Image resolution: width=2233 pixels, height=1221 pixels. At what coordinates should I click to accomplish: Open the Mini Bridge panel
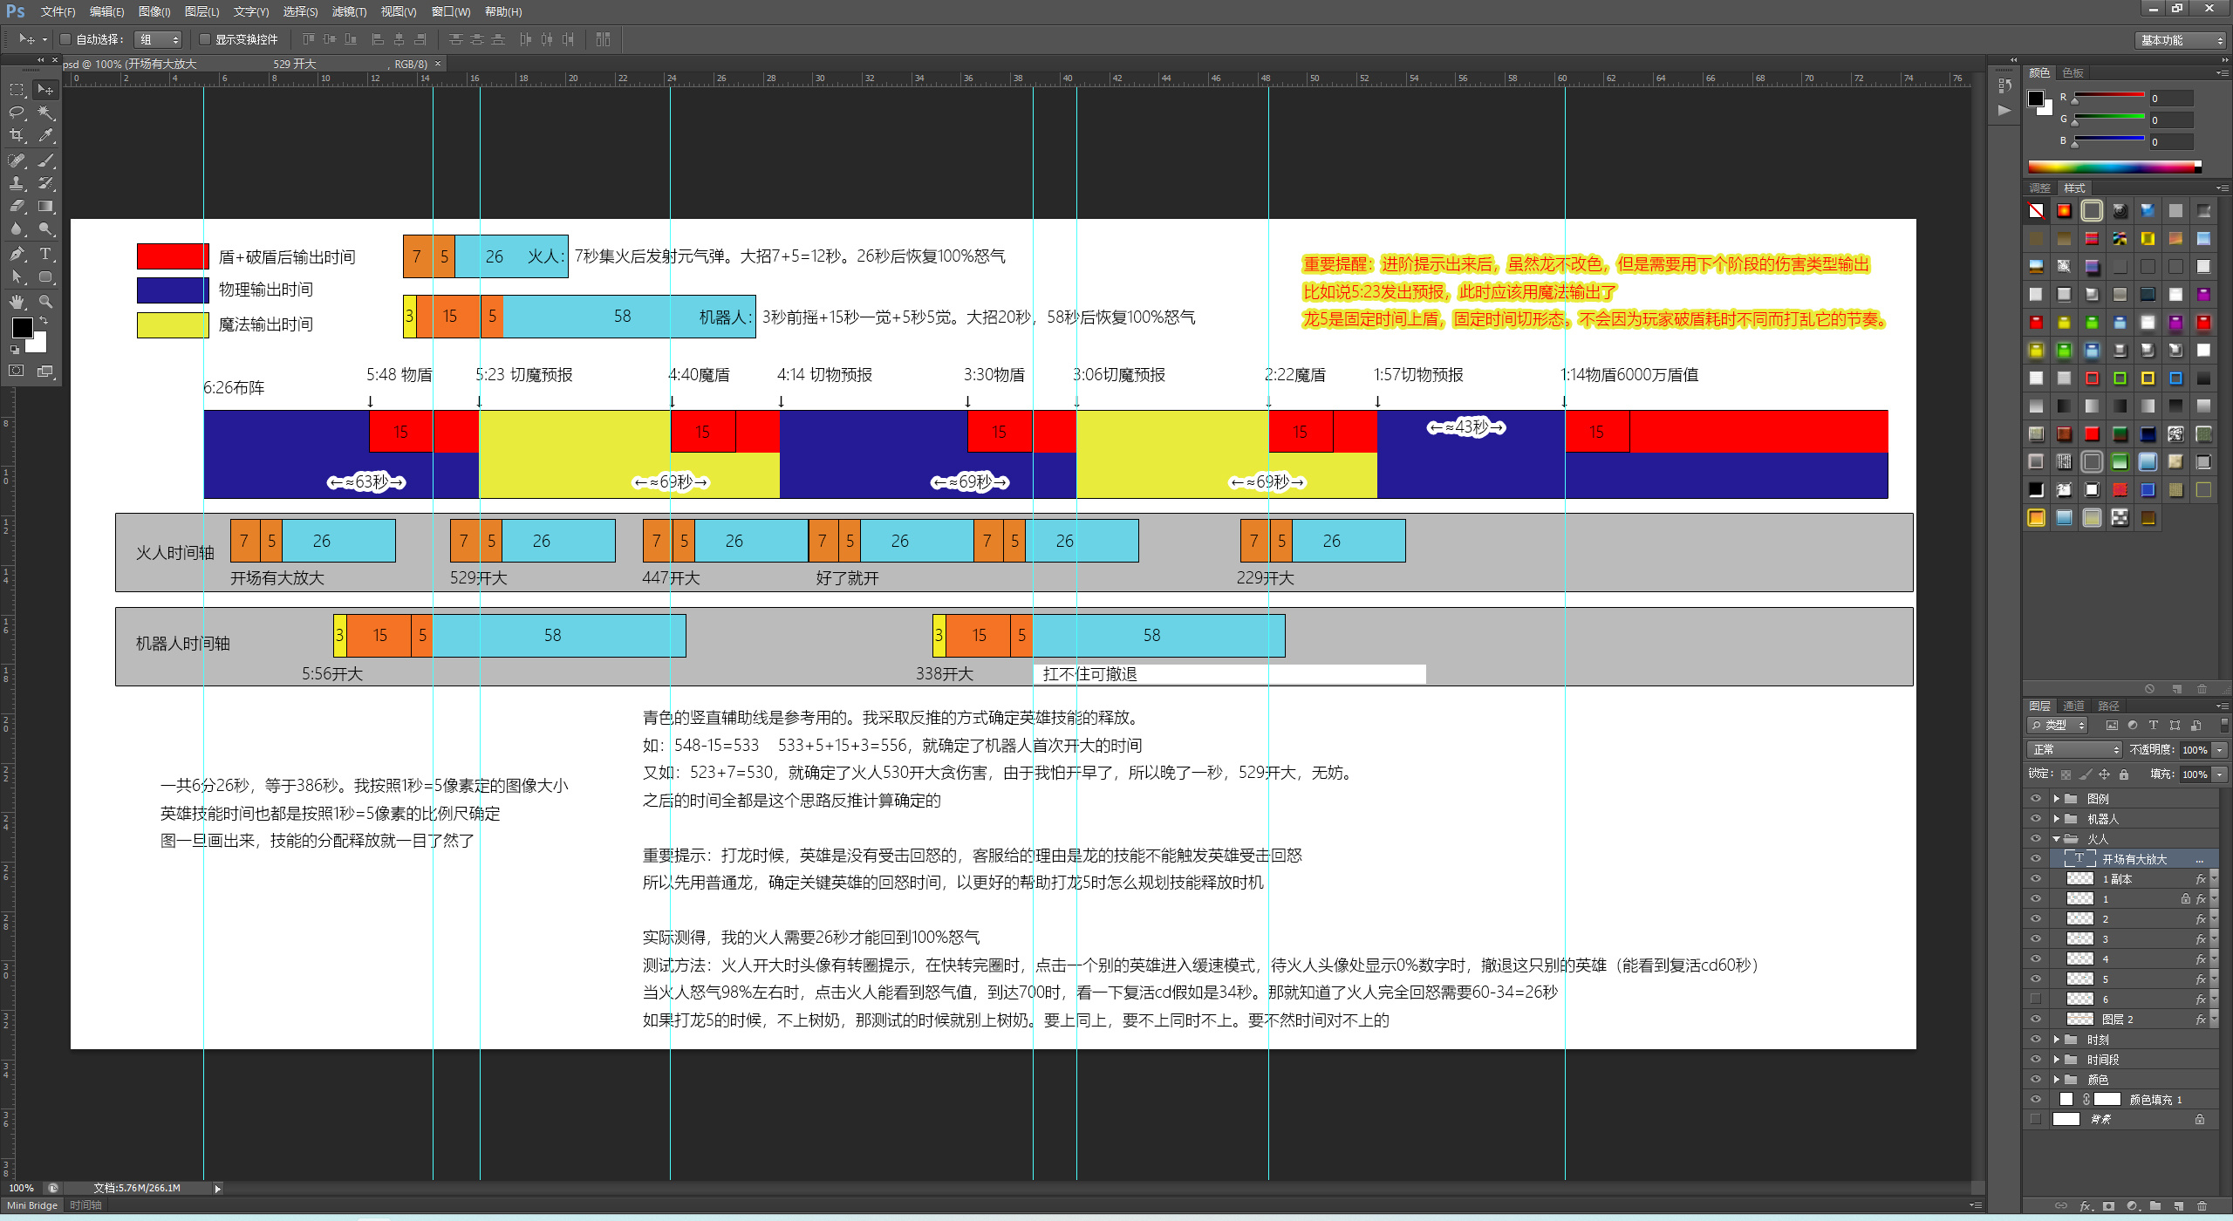[x=32, y=1205]
